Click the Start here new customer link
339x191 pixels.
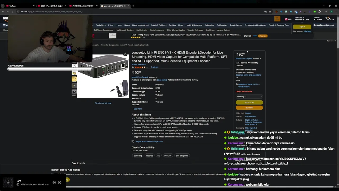tap(308, 31)
